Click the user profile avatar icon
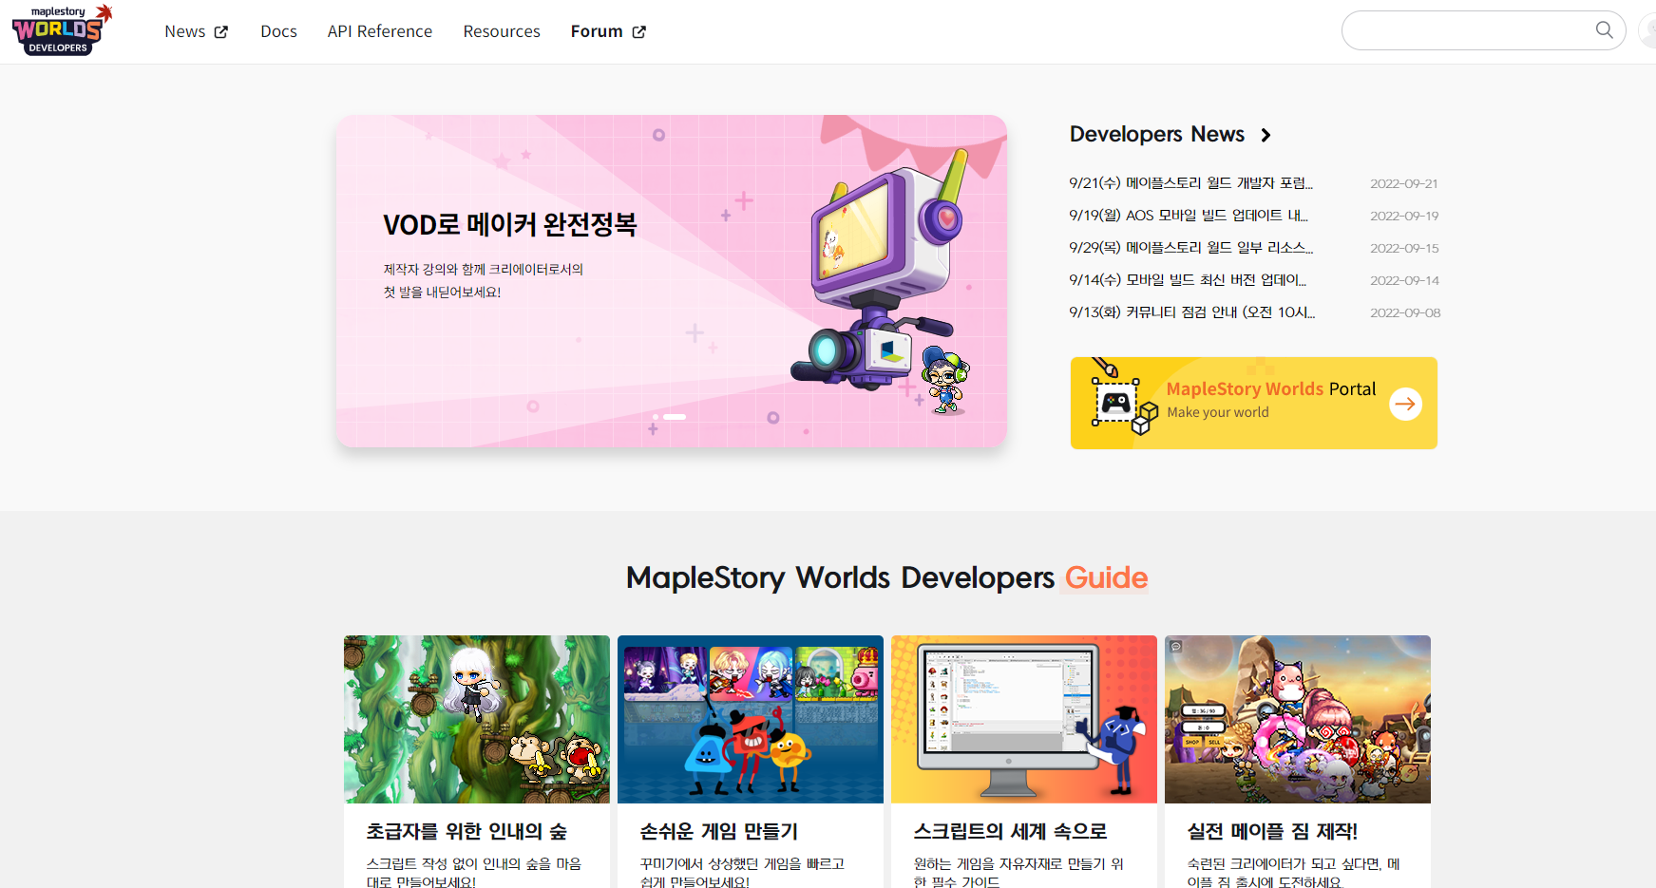 [x=1648, y=30]
